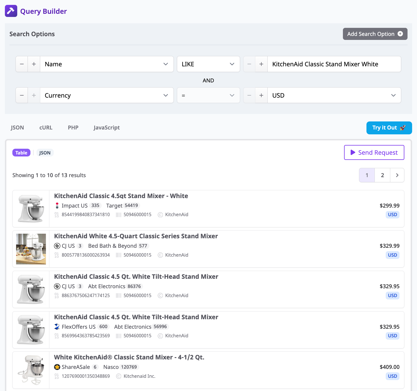Screen dimensions: 417x391
Task: Click the CJ US icon in the Bed Bath & Beyond row
Action: point(57,246)
